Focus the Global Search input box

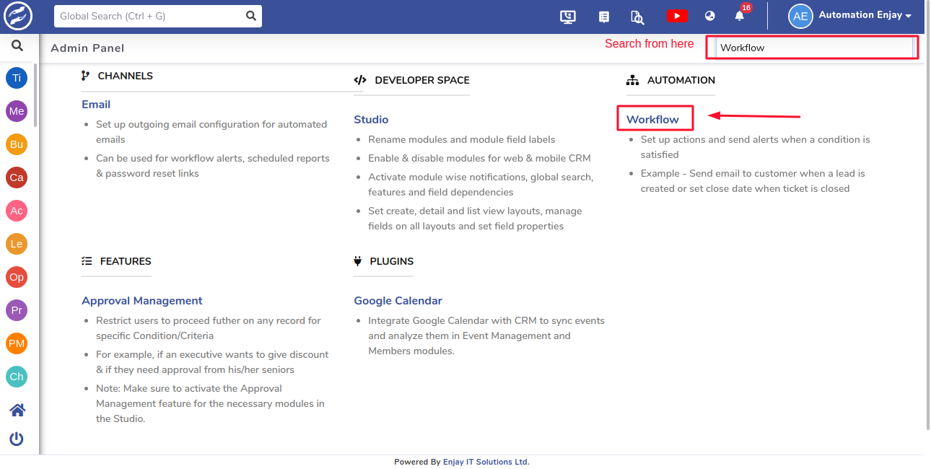(x=149, y=16)
